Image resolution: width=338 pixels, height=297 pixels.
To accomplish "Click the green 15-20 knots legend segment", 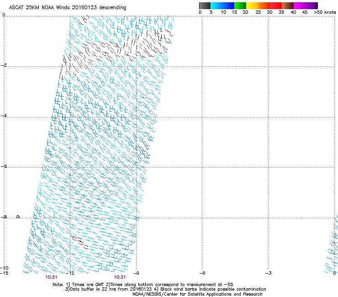I will 240,5.
